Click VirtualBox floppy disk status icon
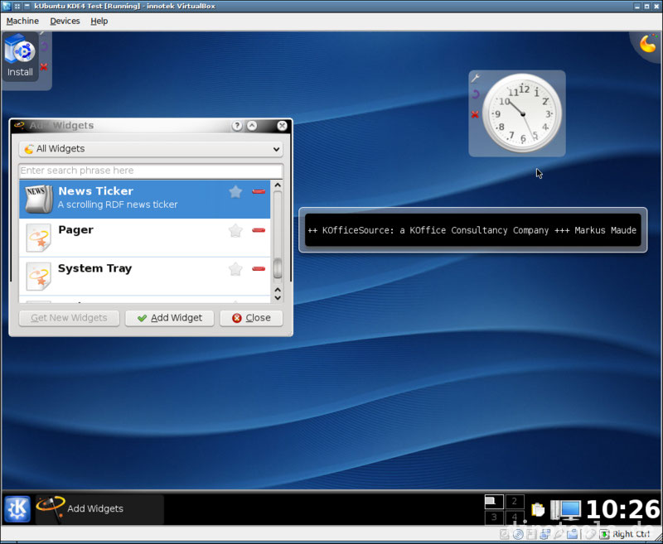The width and height of the screenshot is (663, 544). pos(531,534)
